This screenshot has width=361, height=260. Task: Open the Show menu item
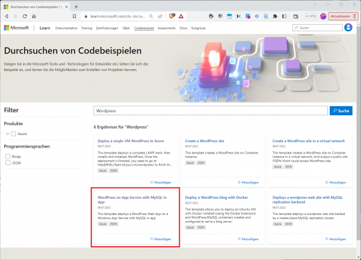[x=184, y=28]
